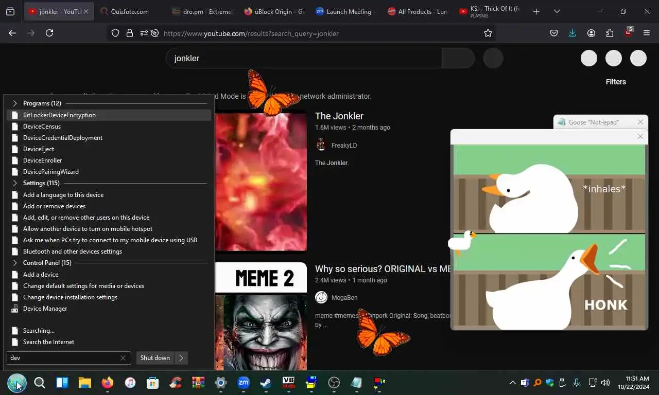The image size is (659, 395).
Task: Switch to the dro.pm tab
Action: [202, 11]
